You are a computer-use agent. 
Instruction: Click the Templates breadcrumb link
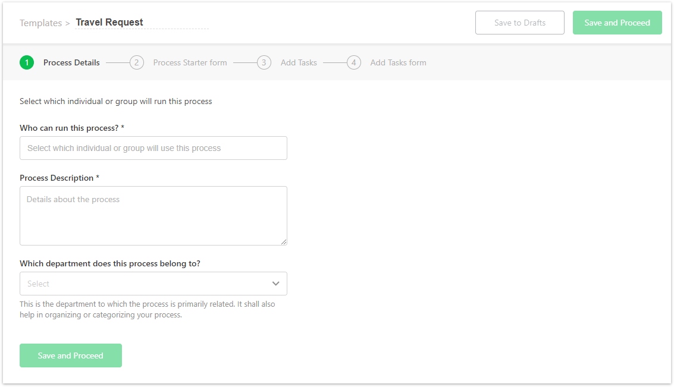(41, 23)
